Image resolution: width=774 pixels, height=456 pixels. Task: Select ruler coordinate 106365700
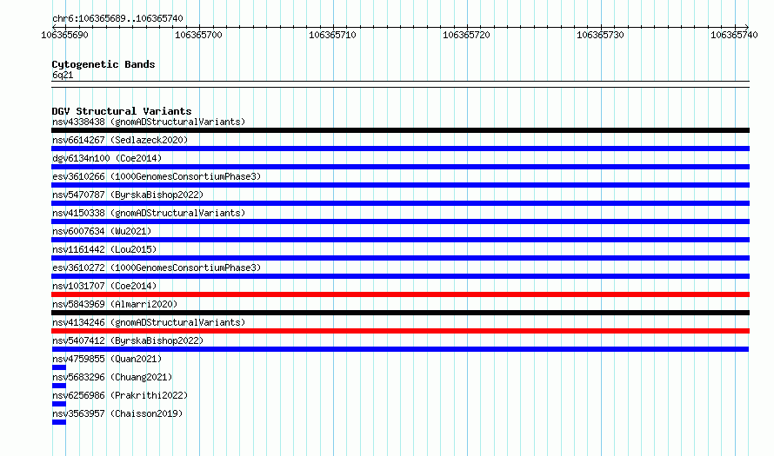198,35
